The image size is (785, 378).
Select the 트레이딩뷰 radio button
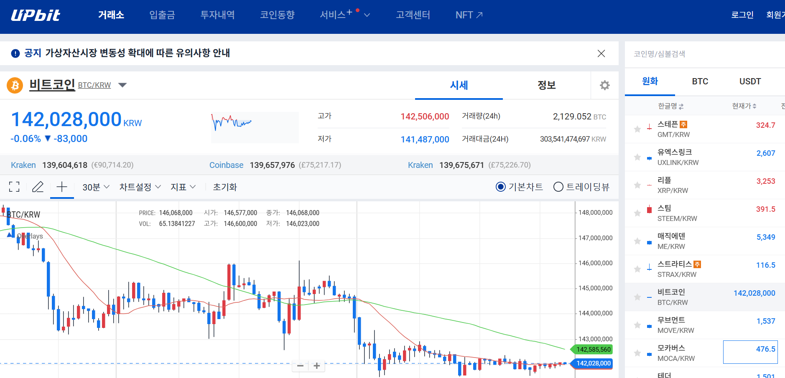point(558,187)
